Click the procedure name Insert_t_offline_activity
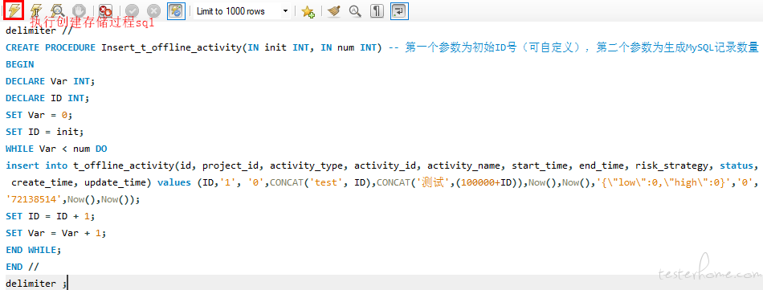This screenshot has width=763, height=290. pos(171,47)
